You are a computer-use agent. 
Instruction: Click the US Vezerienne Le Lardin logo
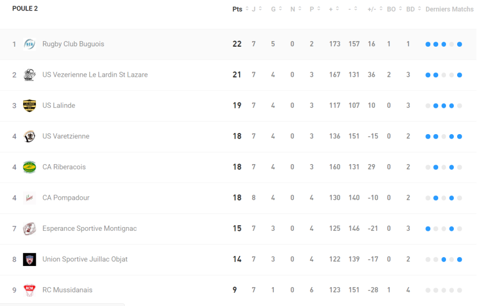pos(30,75)
